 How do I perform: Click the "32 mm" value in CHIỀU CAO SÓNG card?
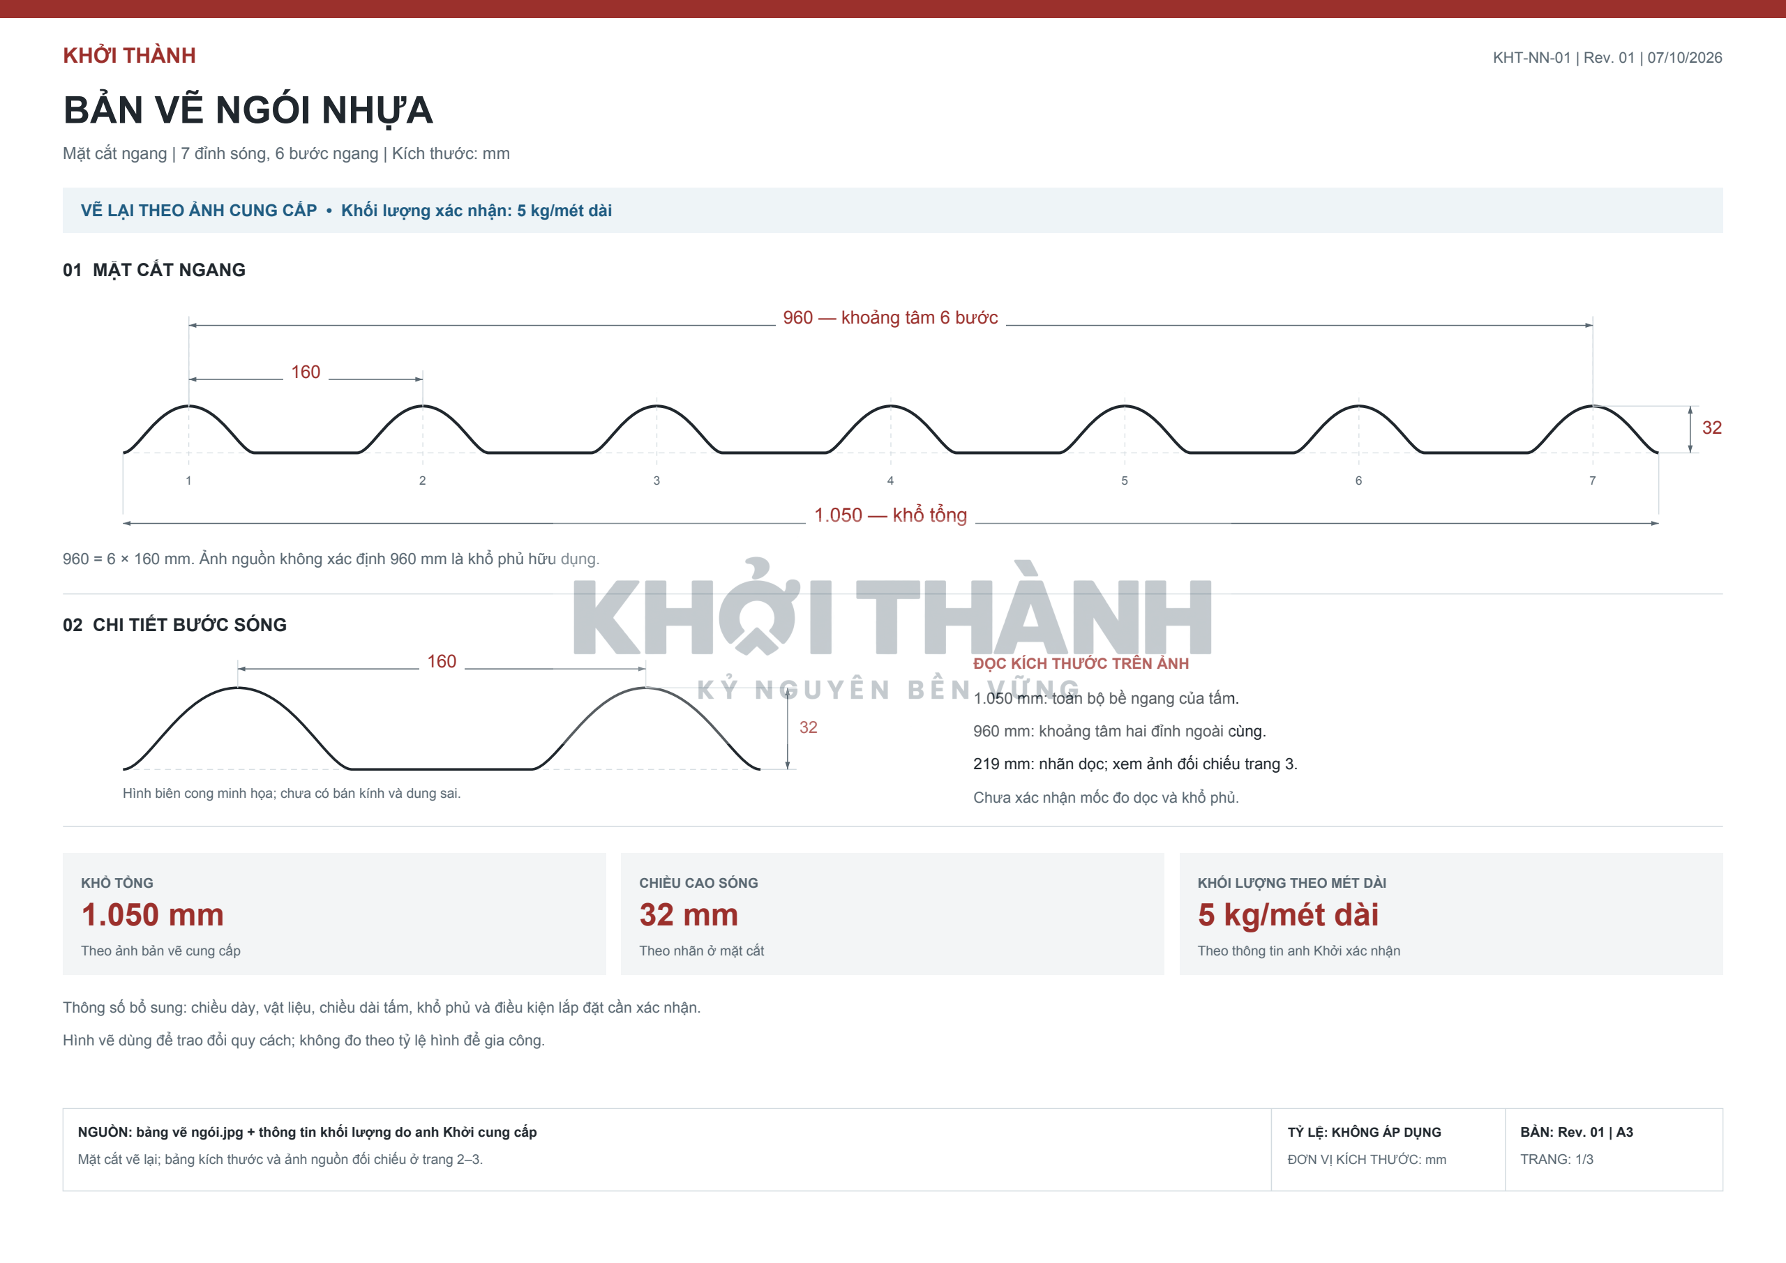pyautogui.click(x=689, y=914)
